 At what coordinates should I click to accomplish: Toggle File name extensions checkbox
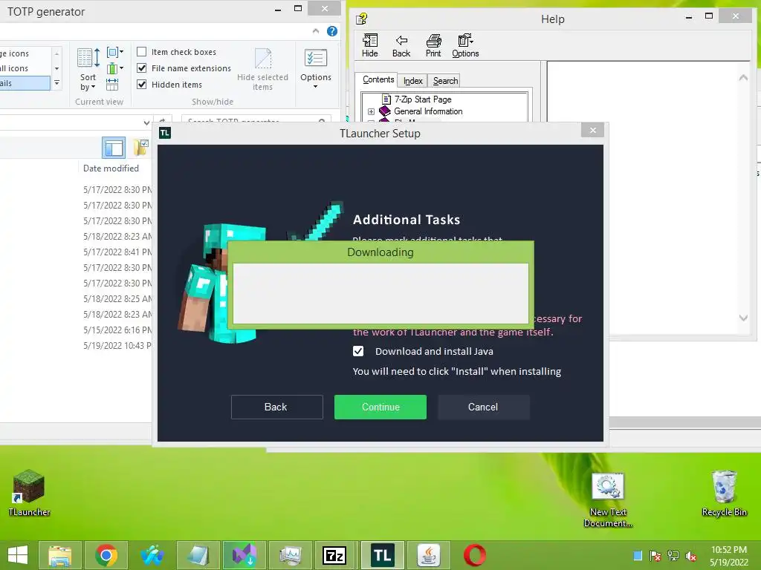click(142, 68)
